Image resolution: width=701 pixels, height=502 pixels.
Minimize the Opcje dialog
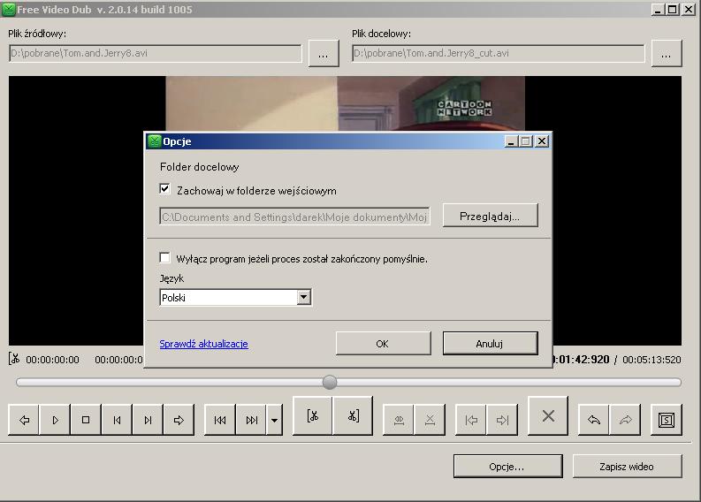(x=512, y=141)
